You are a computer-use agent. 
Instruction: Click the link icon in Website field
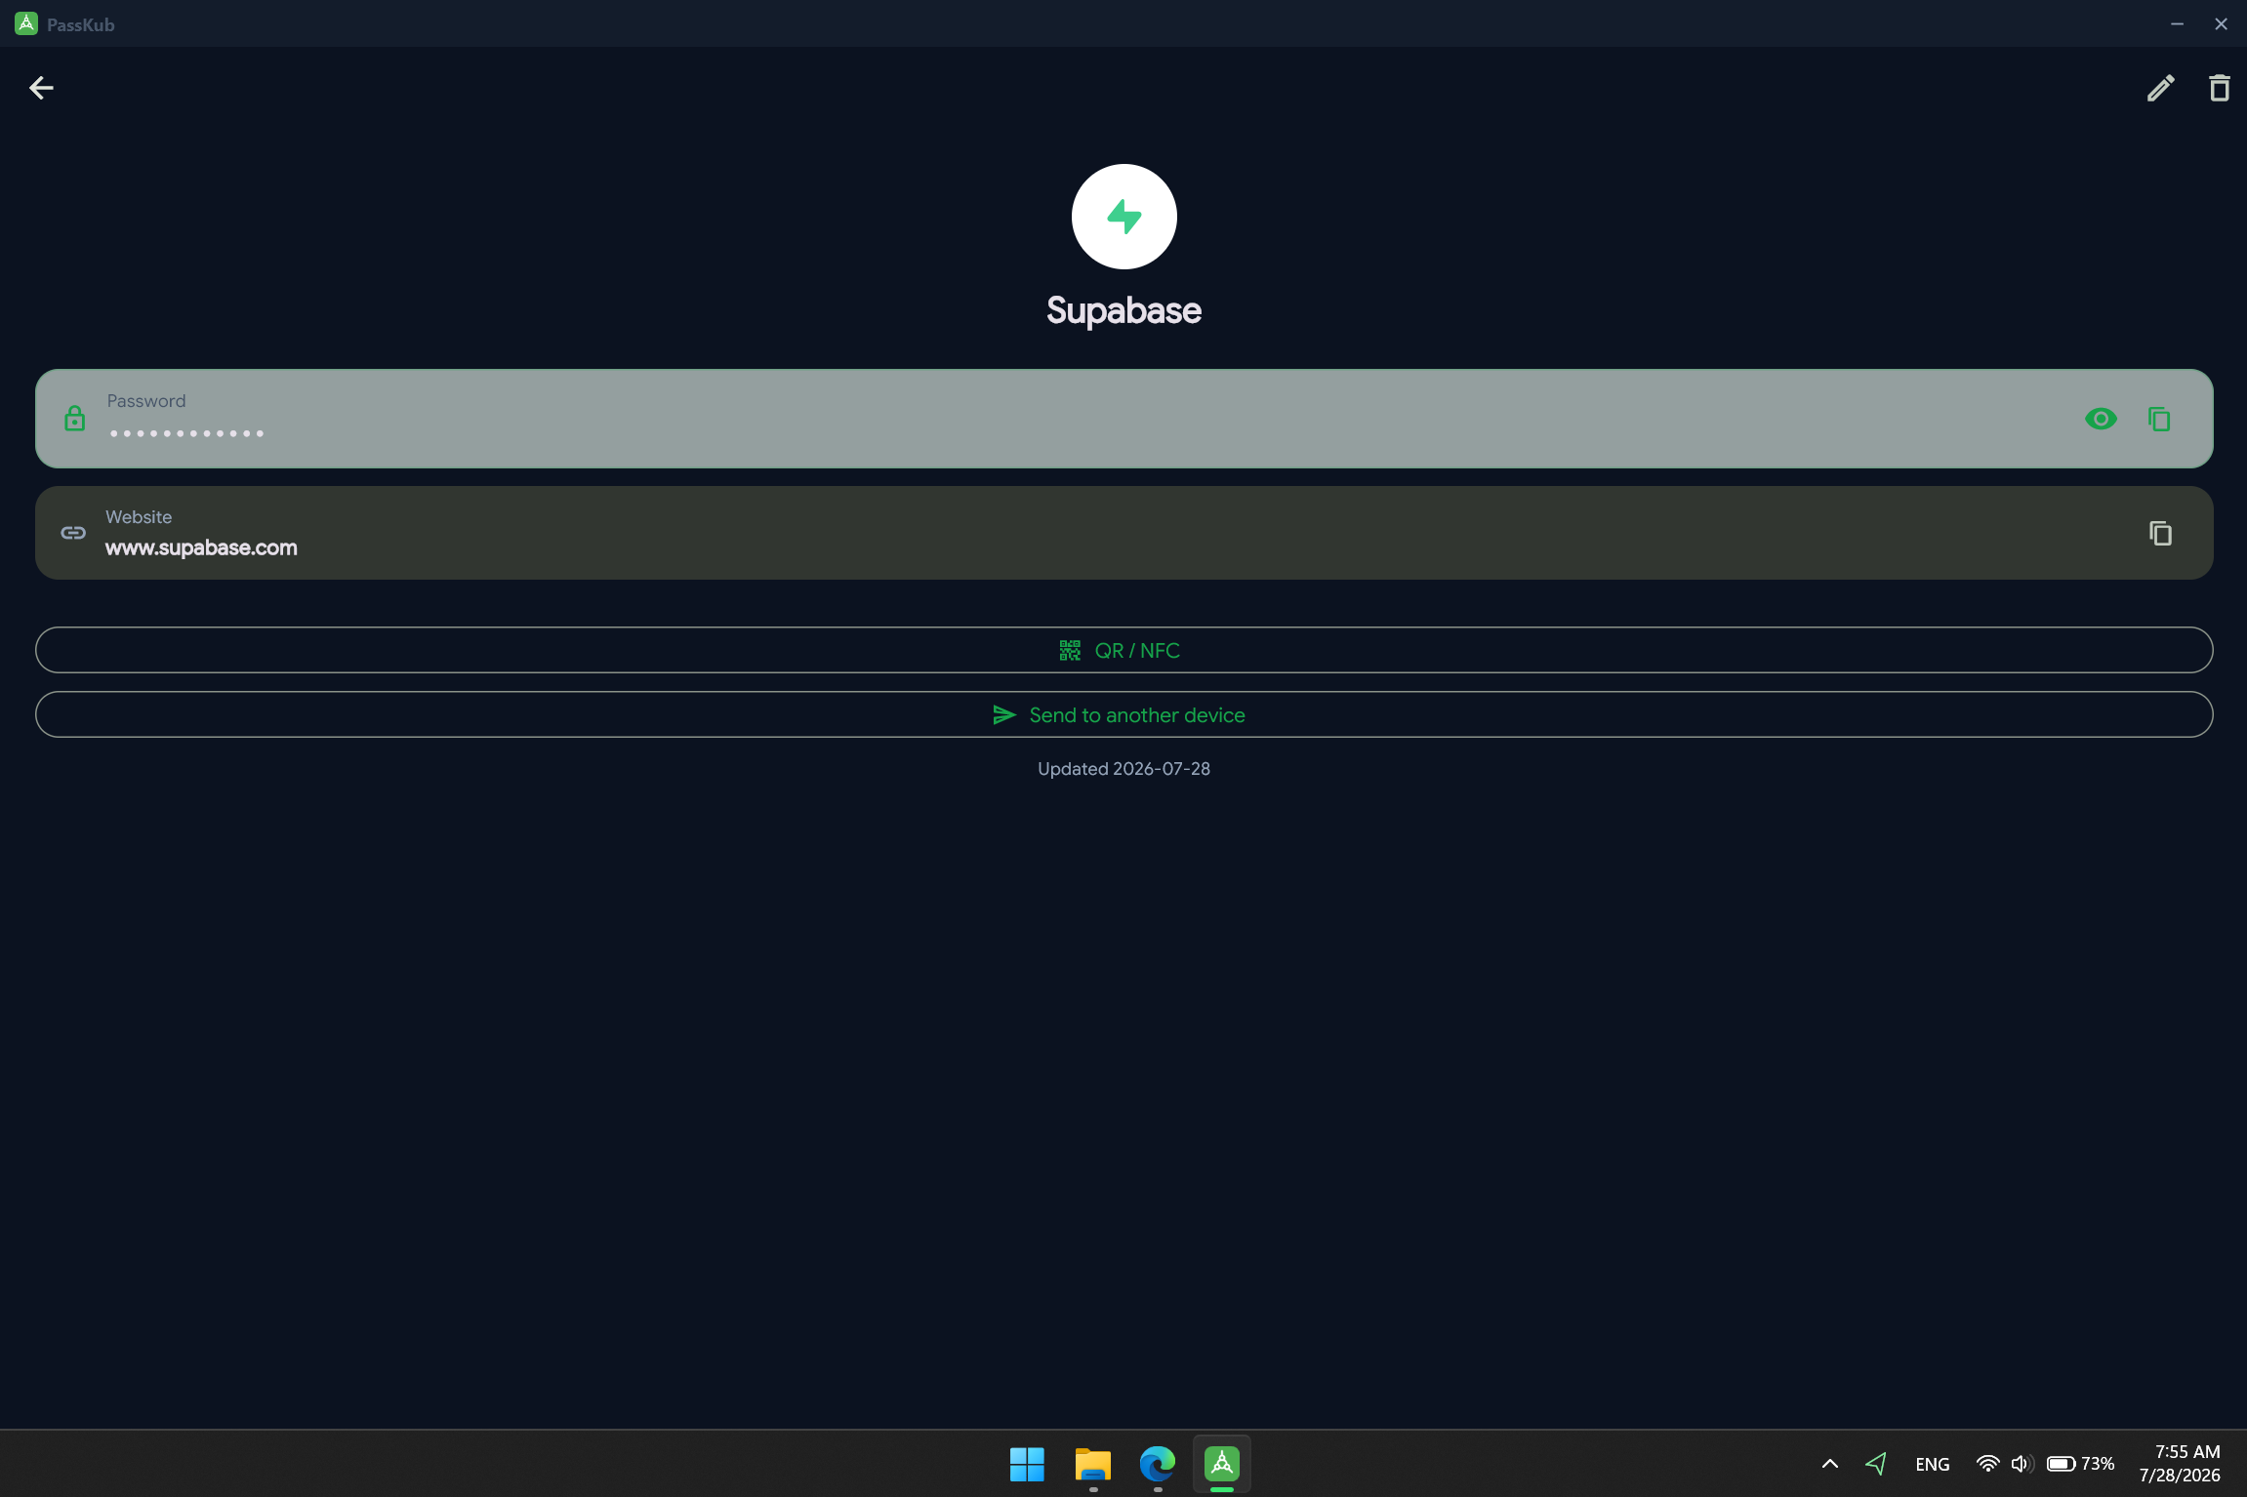73,533
